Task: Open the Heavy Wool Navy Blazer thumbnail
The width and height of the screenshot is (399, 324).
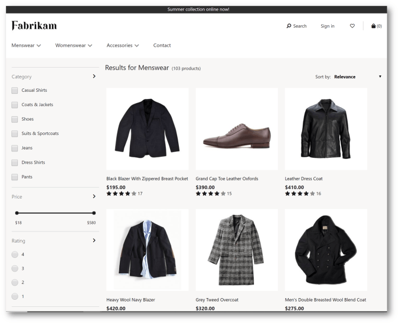Action: click(147, 250)
